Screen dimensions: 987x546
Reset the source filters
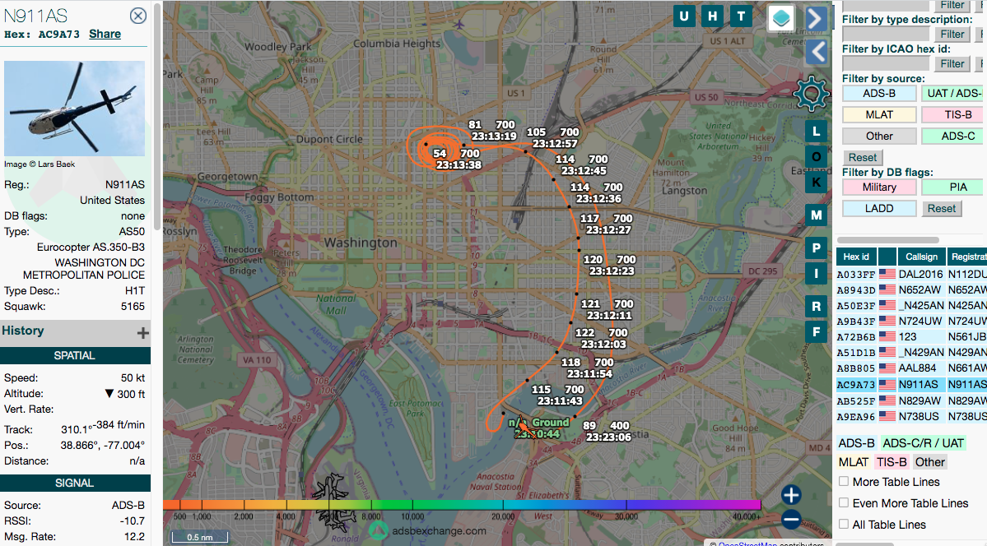863,157
